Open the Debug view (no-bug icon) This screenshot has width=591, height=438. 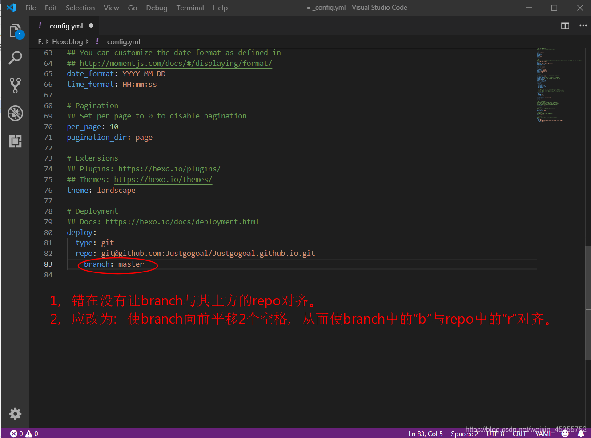coord(16,113)
